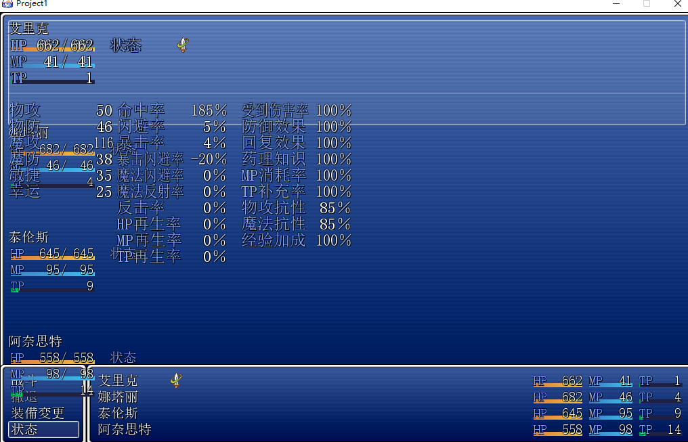This screenshot has height=442, width=688.
Task: Click the state icon next to 艾里克 in party list
Action: point(176,380)
